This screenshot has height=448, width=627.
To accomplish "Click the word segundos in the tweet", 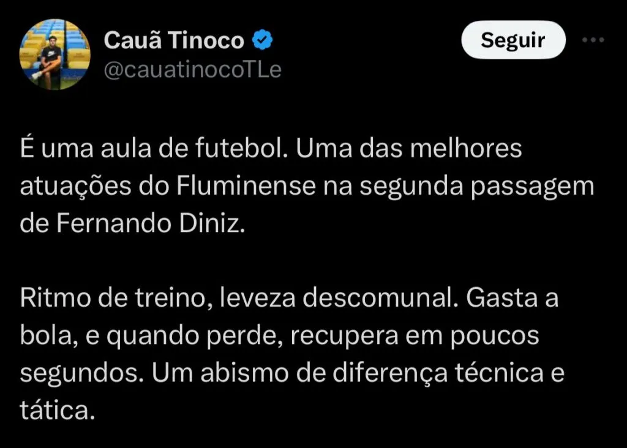I will pyautogui.click(x=81, y=374).
